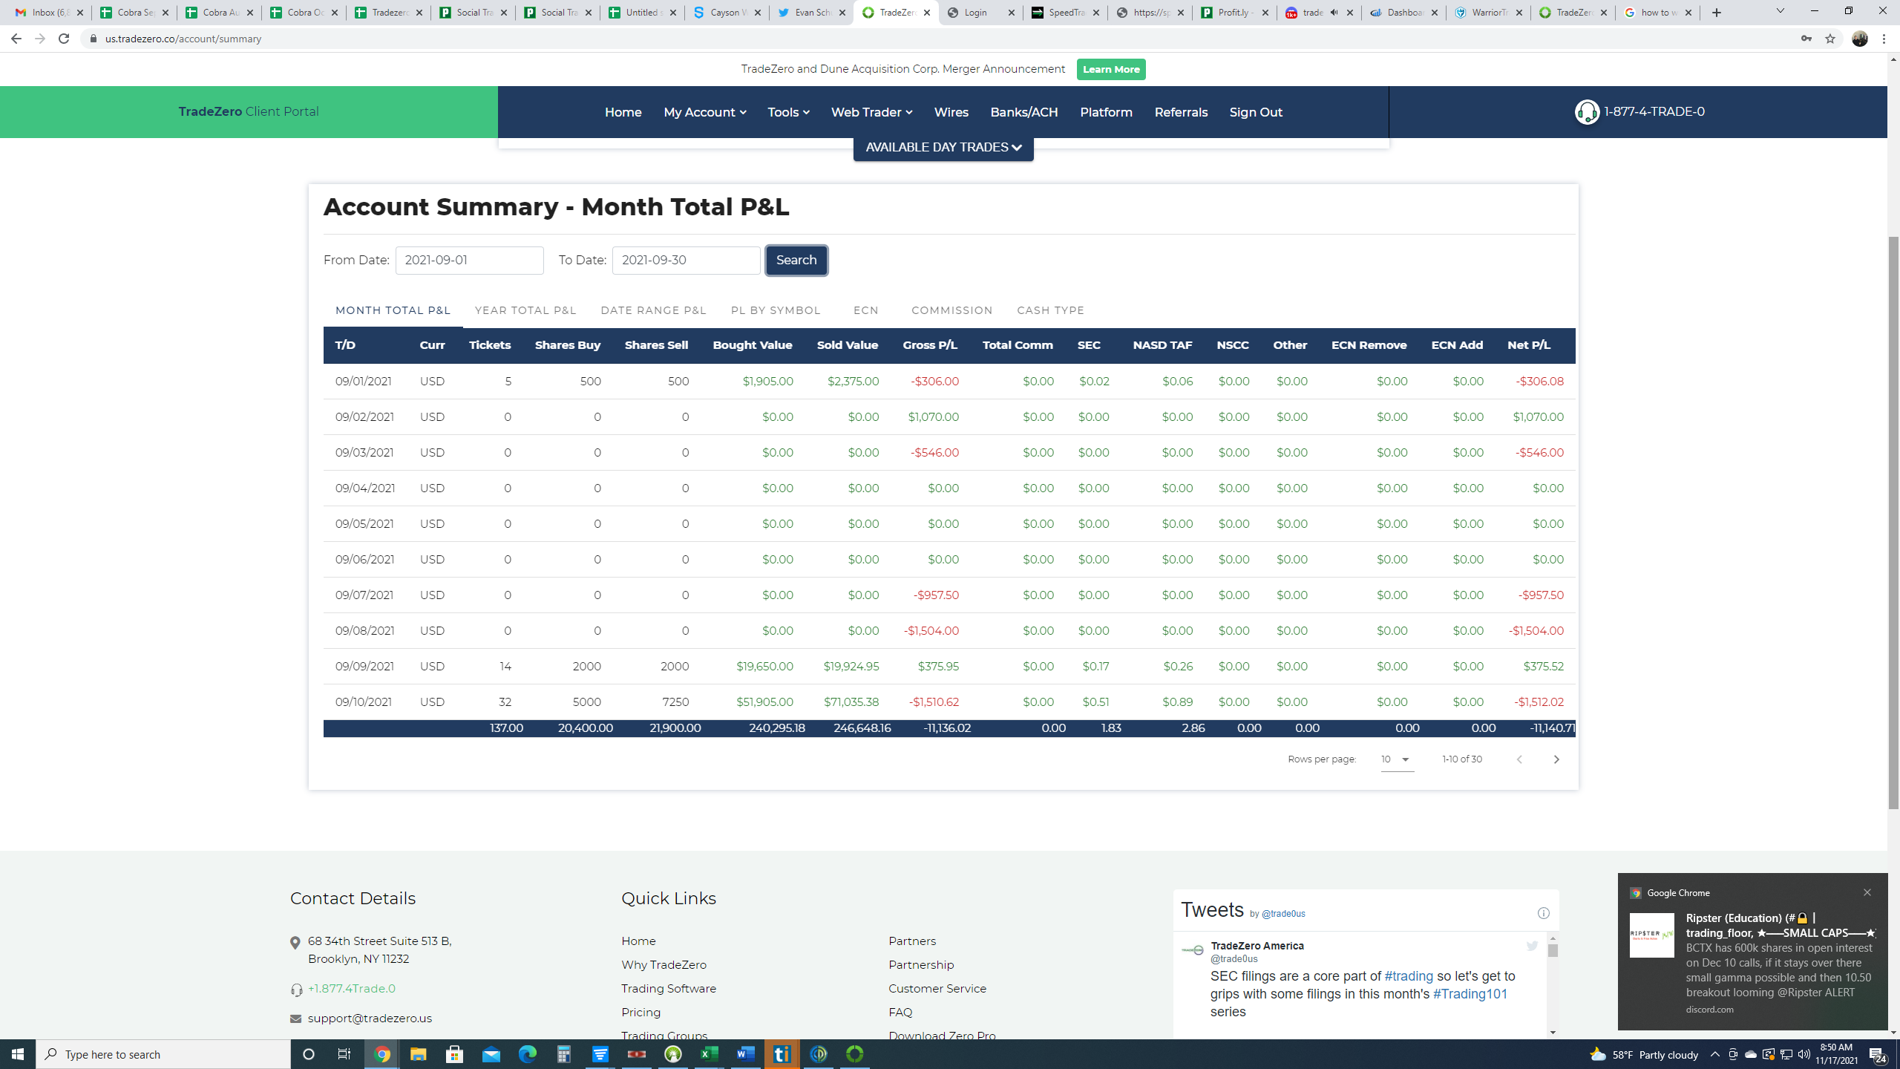Image resolution: width=1900 pixels, height=1069 pixels.
Task: Close the Google Chrome notification popup
Action: pos(1867,892)
